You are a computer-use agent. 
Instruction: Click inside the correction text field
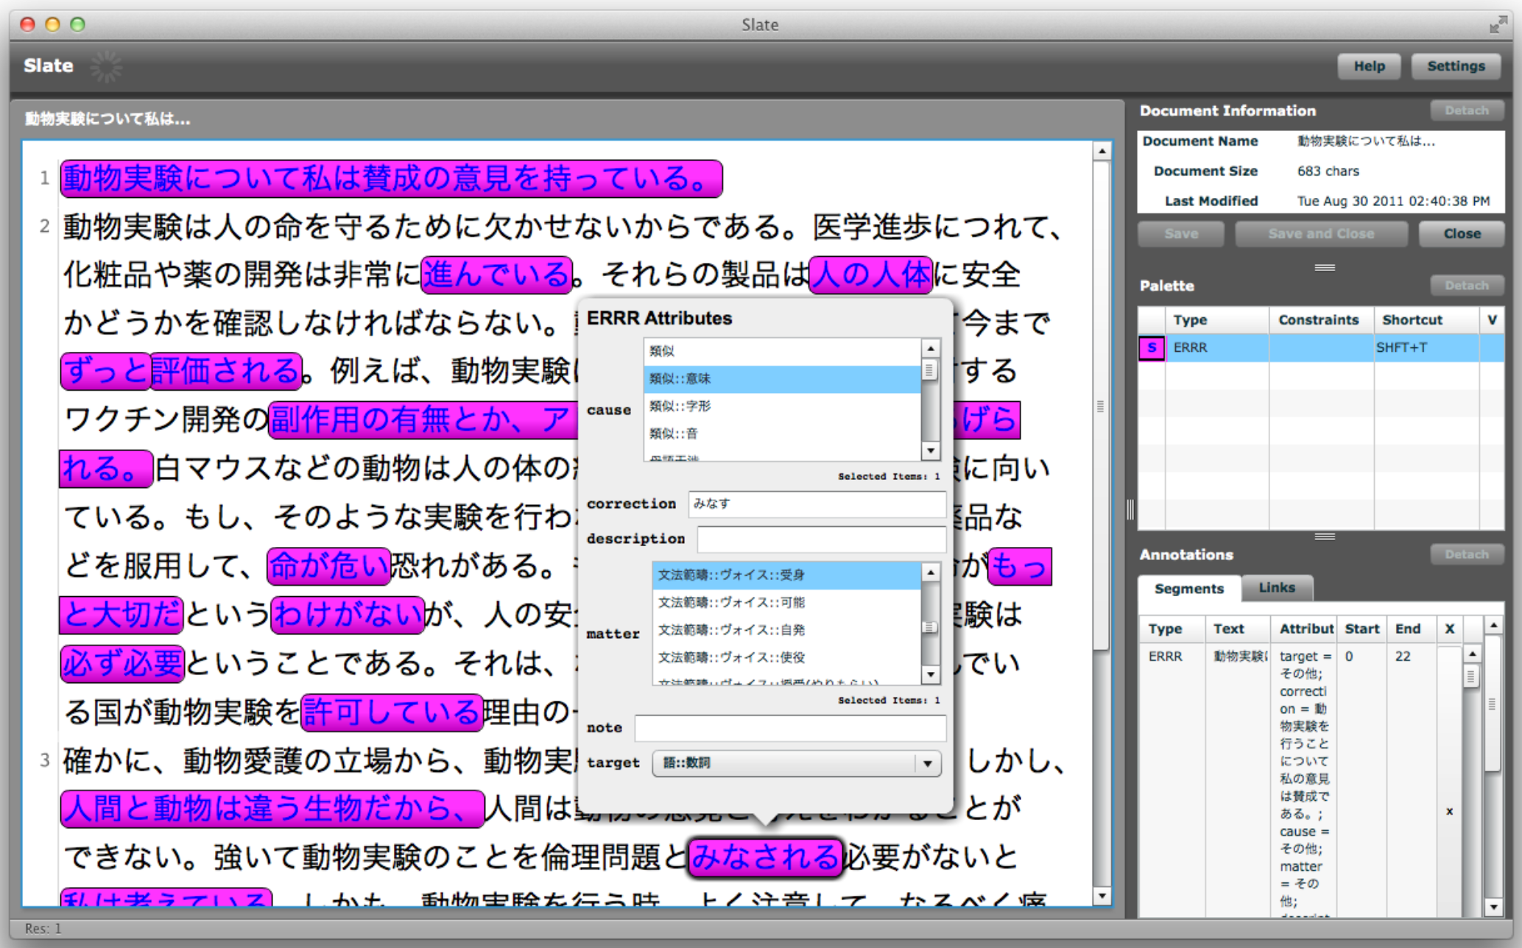point(816,504)
